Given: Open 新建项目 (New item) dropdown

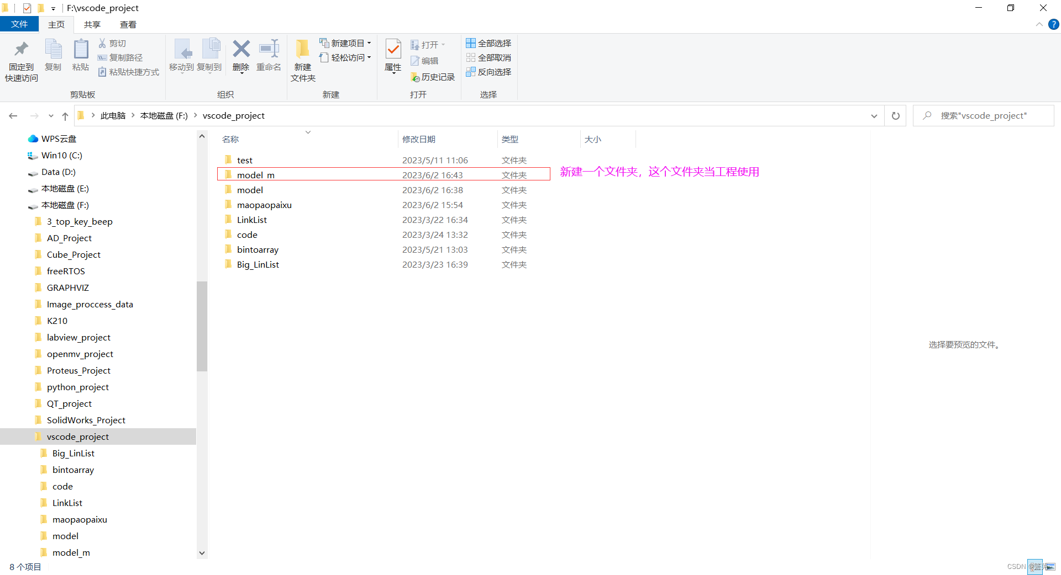Looking at the screenshot, I should tap(345, 43).
